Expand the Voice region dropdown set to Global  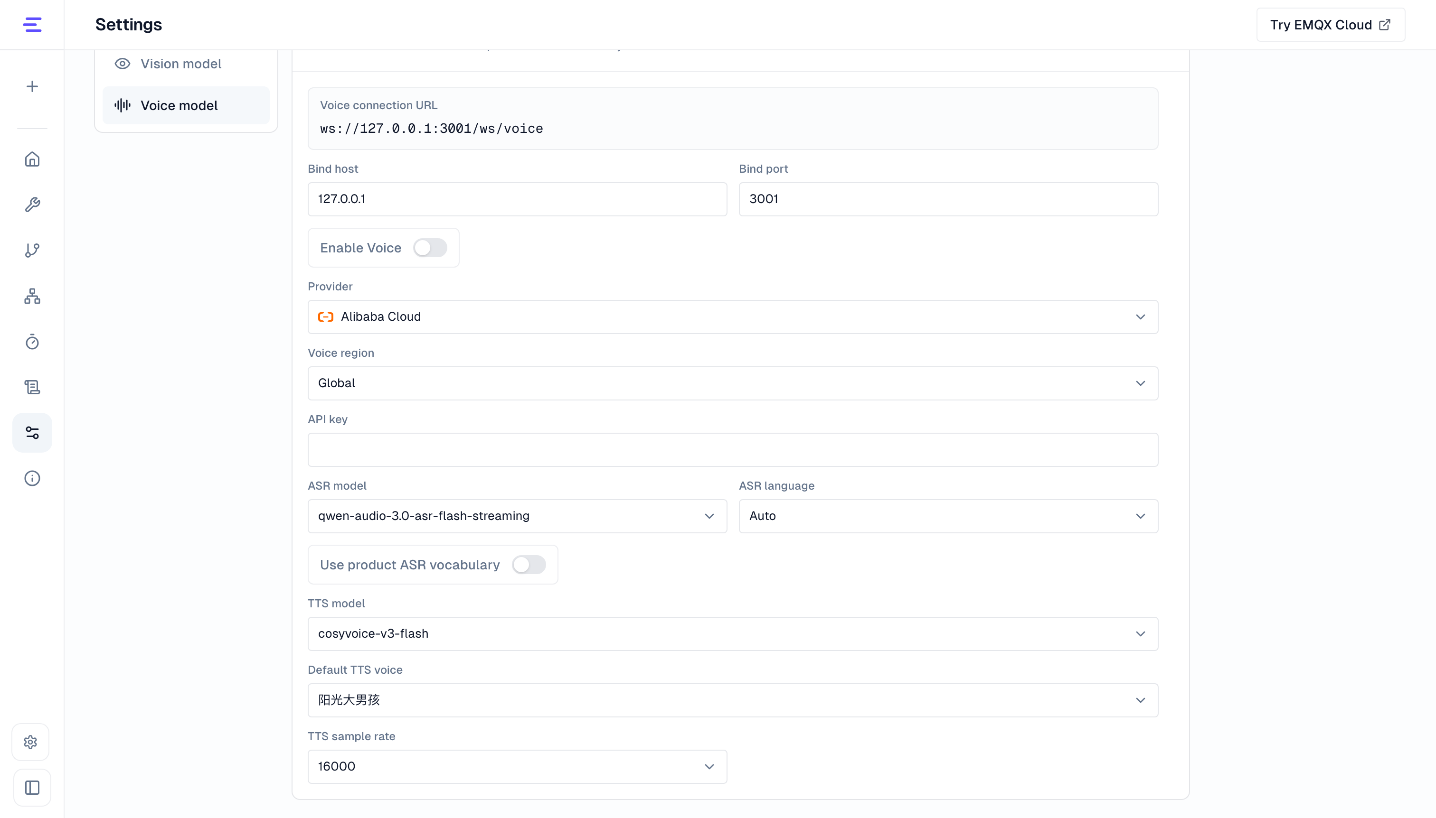pyautogui.click(x=733, y=383)
